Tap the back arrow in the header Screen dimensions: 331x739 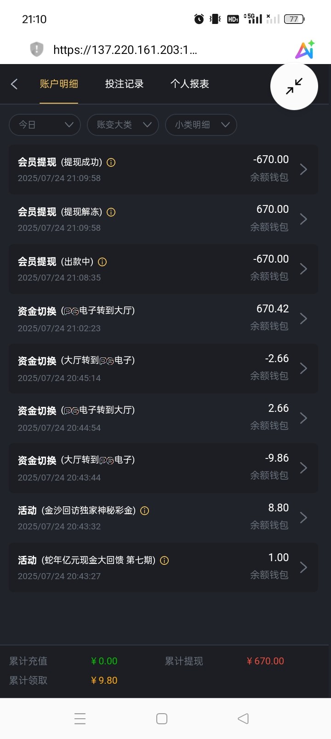pyautogui.click(x=14, y=84)
